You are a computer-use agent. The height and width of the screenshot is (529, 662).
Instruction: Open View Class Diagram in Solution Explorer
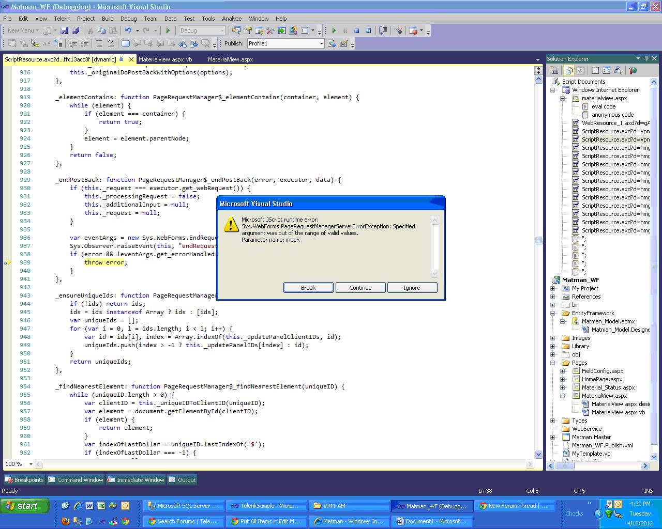[x=618, y=71]
